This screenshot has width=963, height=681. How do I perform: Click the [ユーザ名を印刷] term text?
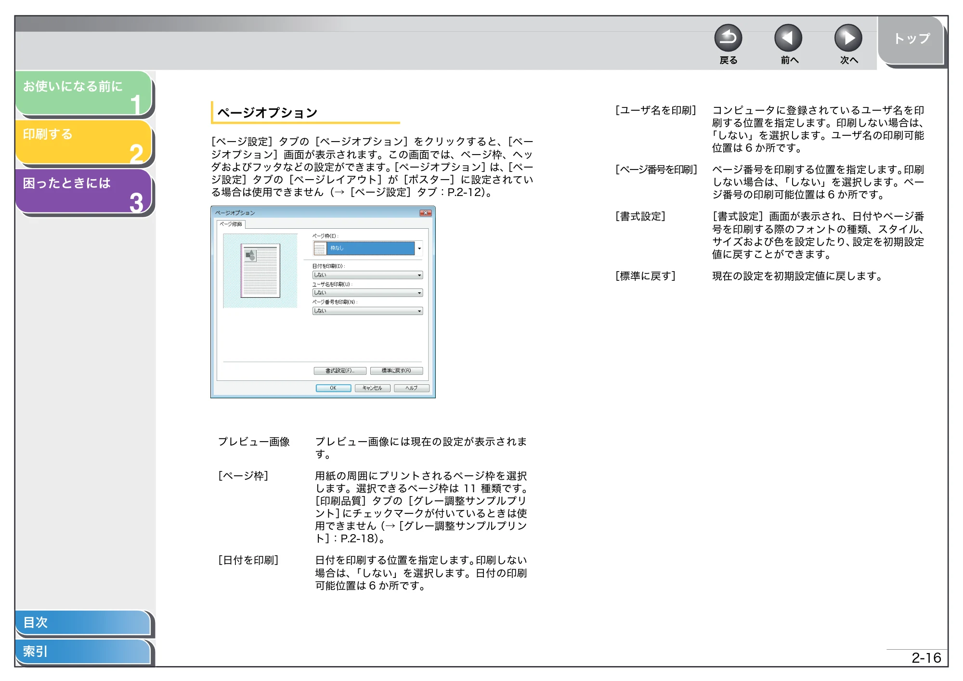pyautogui.click(x=656, y=110)
